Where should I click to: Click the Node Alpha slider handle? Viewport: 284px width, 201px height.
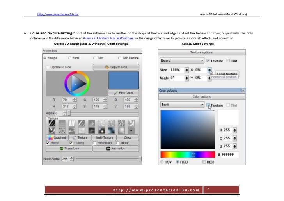(x=140, y=159)
